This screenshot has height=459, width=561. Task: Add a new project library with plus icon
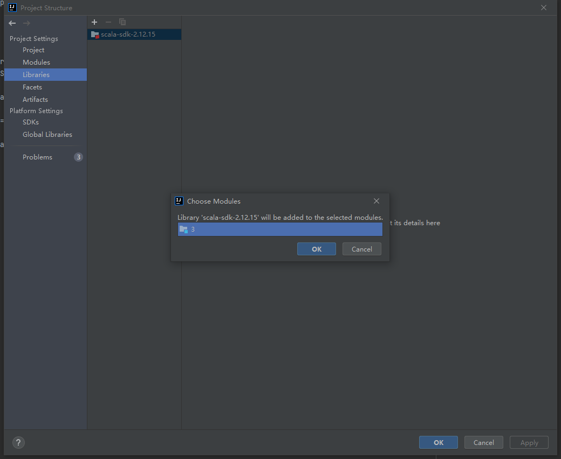pos(94,22)
